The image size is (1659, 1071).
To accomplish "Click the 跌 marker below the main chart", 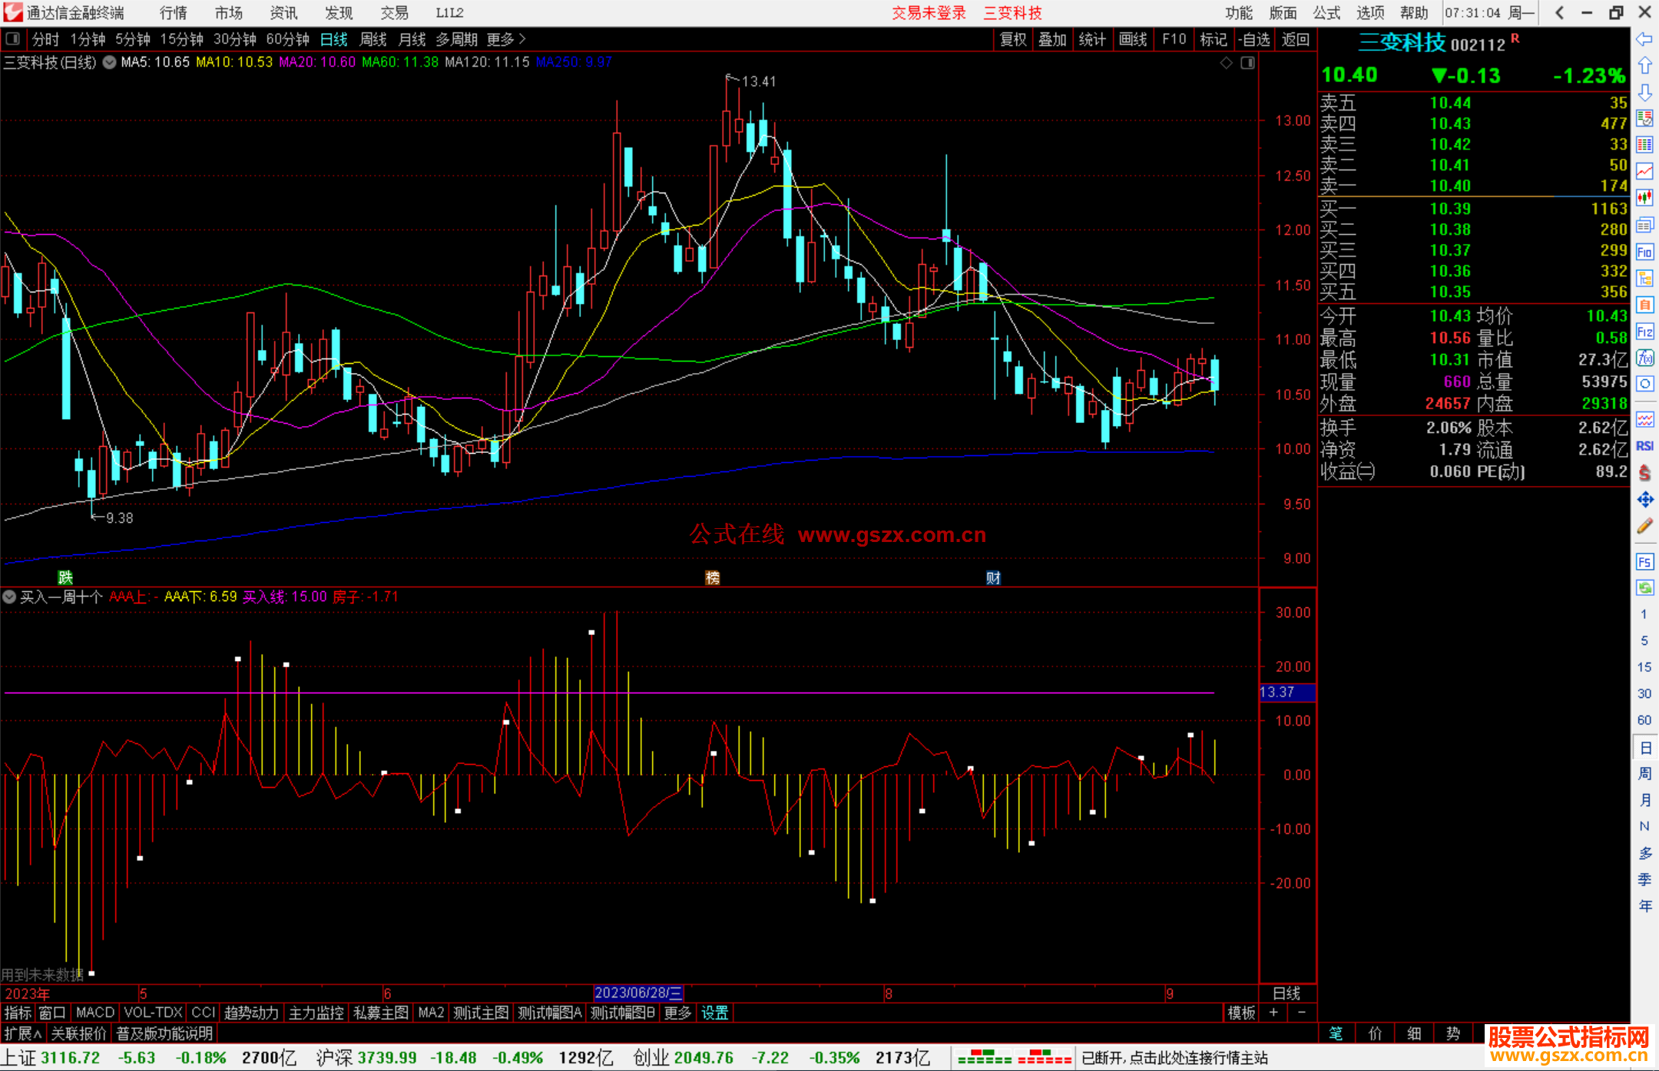I will click(x=65, y=577).
